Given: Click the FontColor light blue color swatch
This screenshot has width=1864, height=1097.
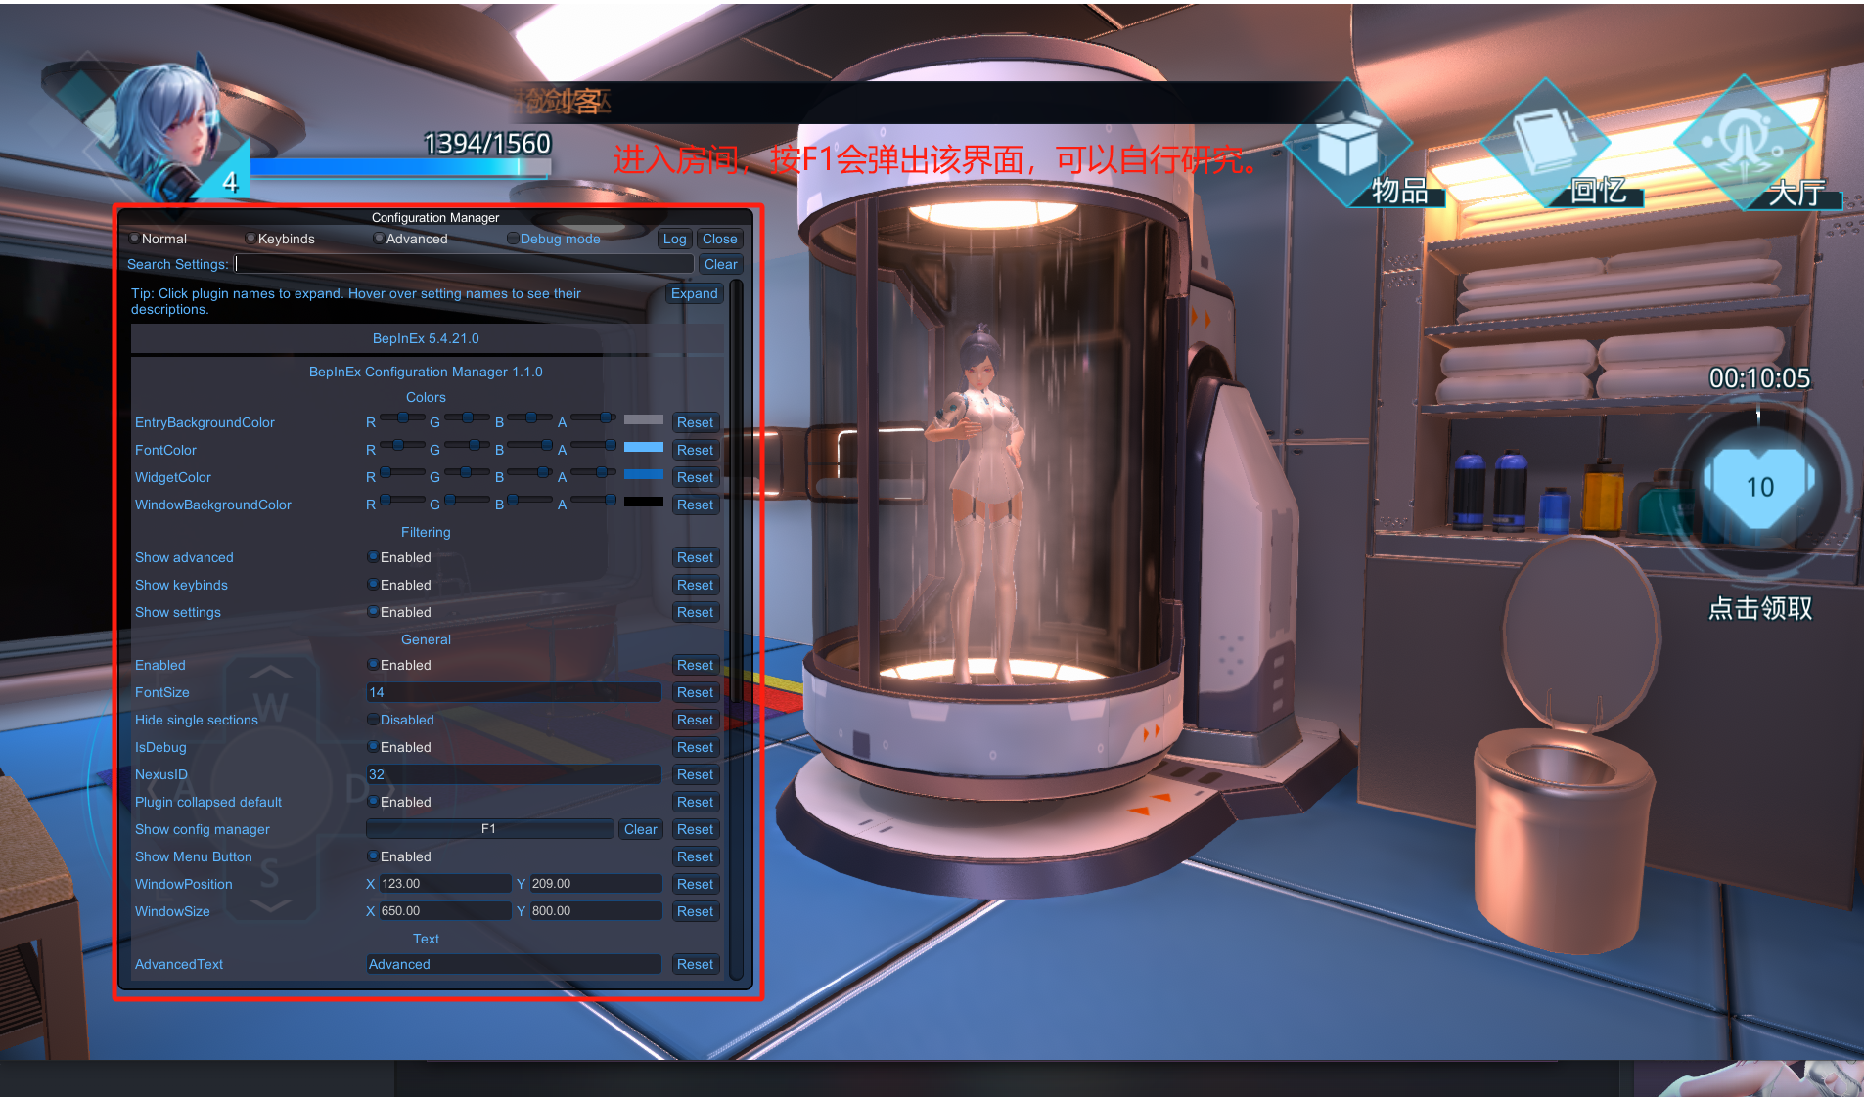Looking at the screenshot, I should [643, 448].
